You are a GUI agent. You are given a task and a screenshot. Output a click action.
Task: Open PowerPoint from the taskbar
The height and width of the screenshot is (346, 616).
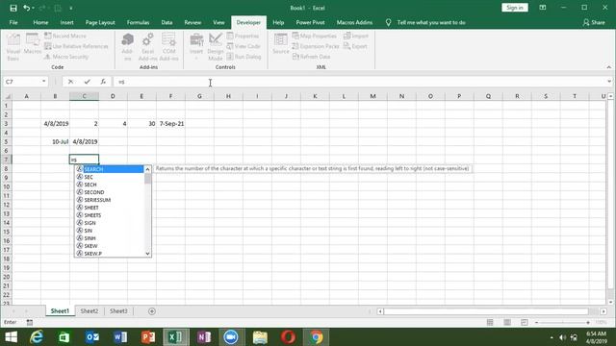[x=148, y=337]
